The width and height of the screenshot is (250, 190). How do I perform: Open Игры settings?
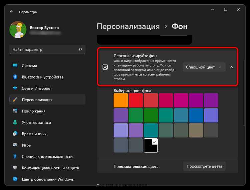48,145
